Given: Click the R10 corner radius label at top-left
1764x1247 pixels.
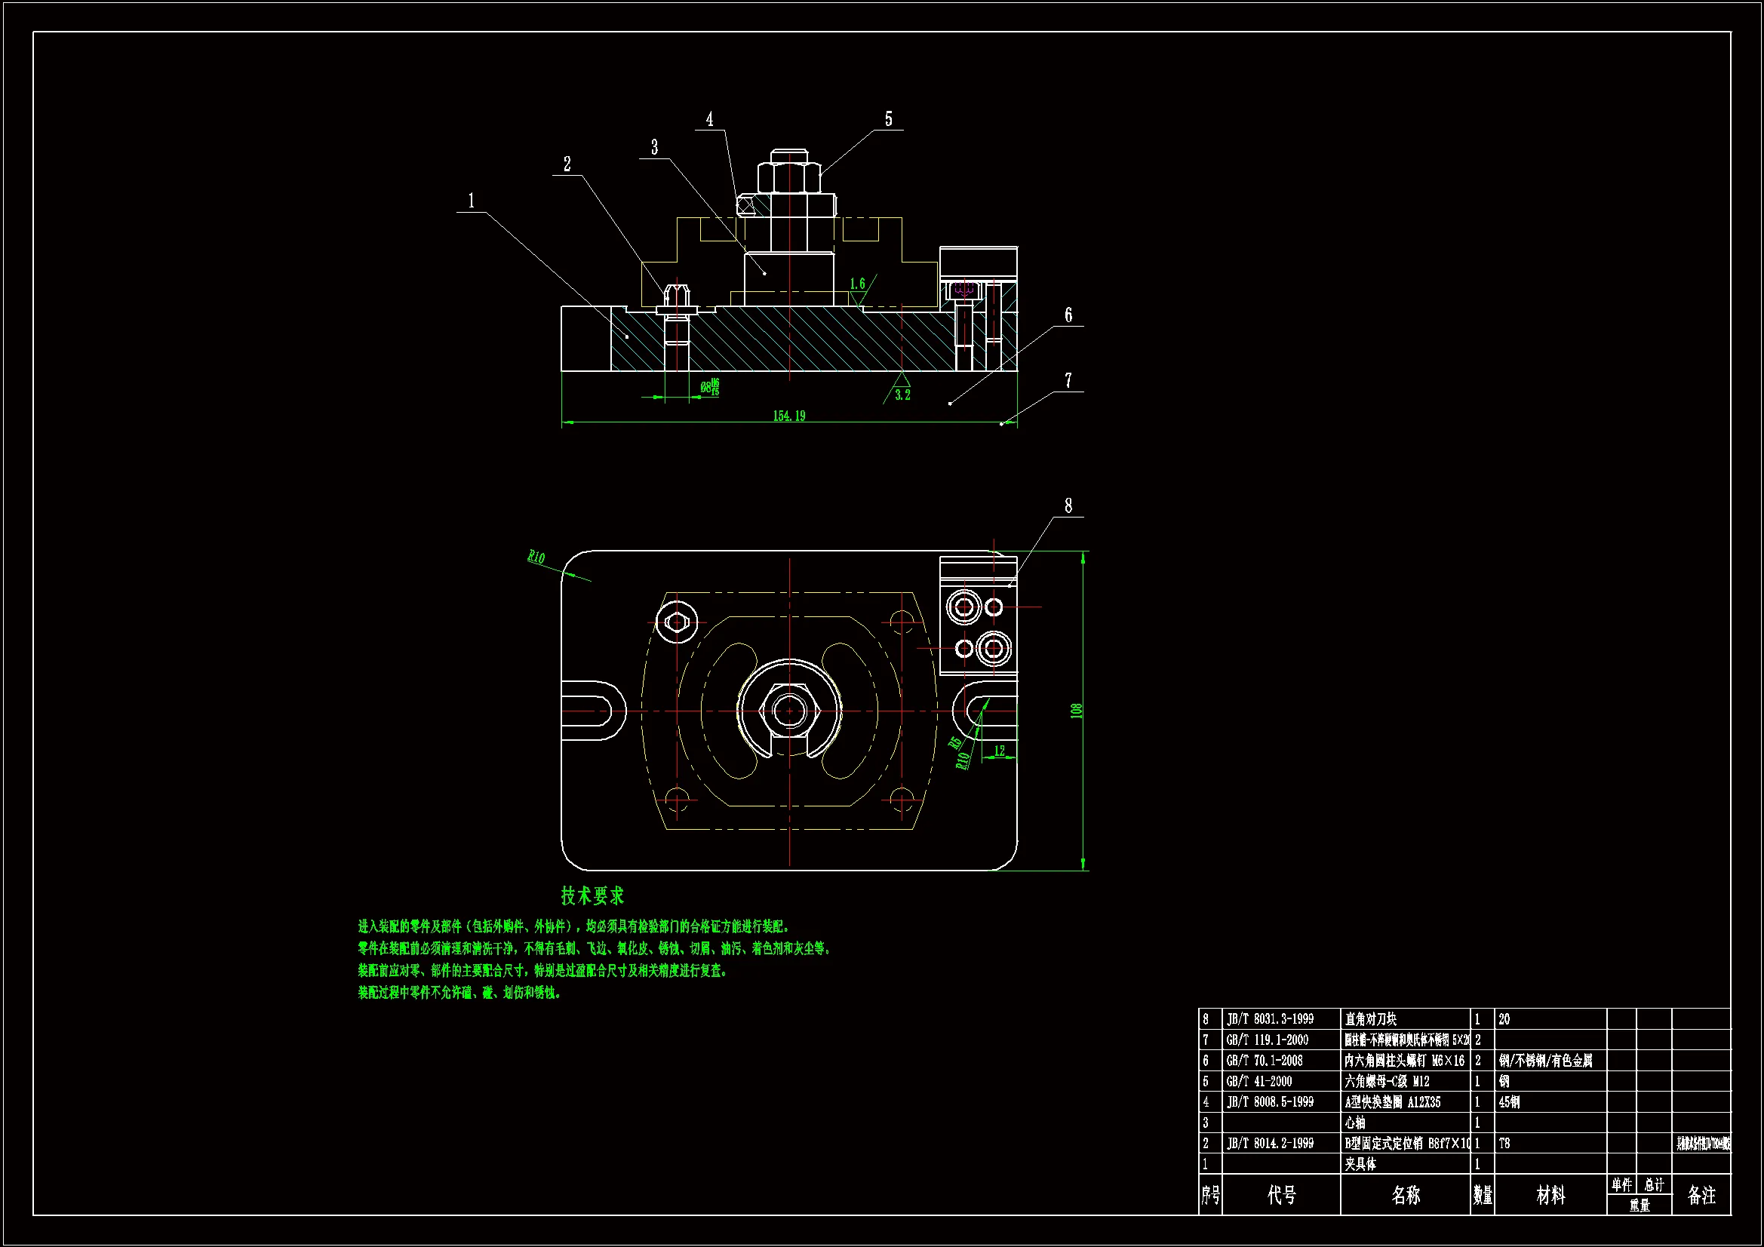Looking at the screenshot, I should coord(536,557).
